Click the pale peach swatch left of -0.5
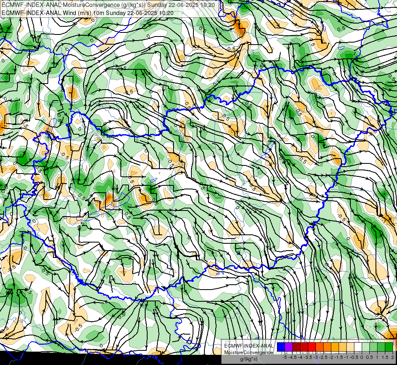397x365 pixels. [x=350, y=347]
